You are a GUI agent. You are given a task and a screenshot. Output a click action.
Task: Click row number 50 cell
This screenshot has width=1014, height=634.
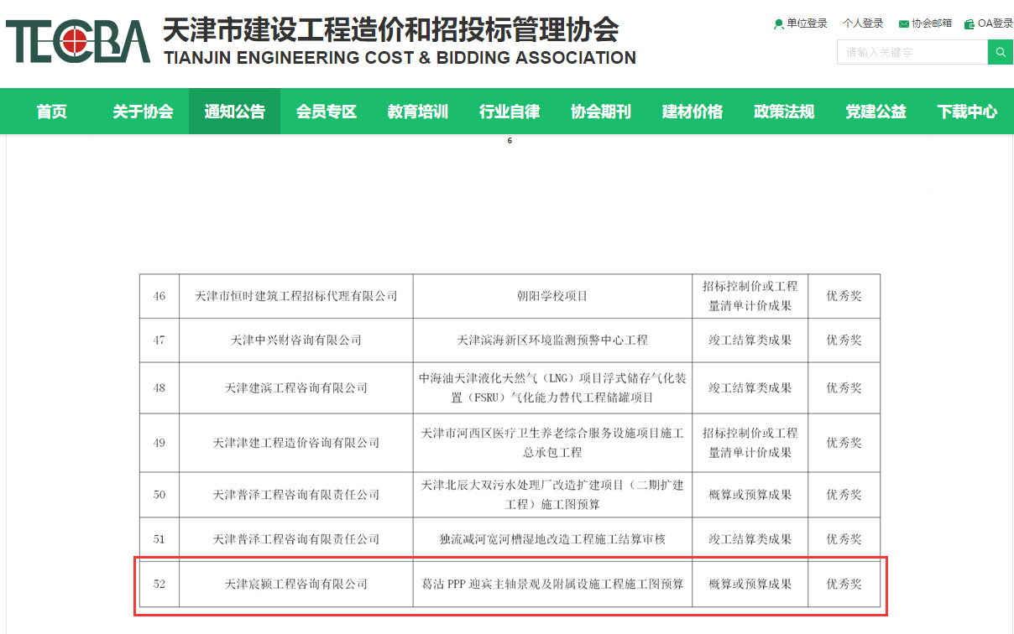click(x=159, y=495)
